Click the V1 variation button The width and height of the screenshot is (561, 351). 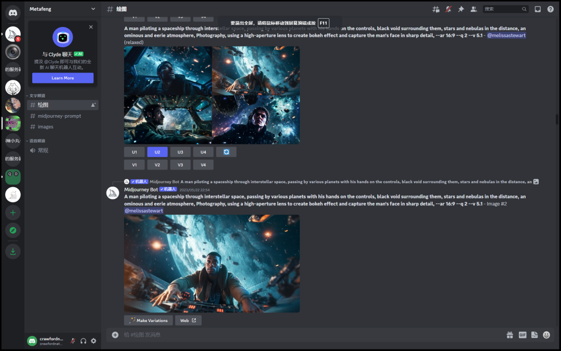[x=134, y=165]
